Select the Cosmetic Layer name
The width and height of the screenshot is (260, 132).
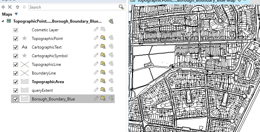45,30
